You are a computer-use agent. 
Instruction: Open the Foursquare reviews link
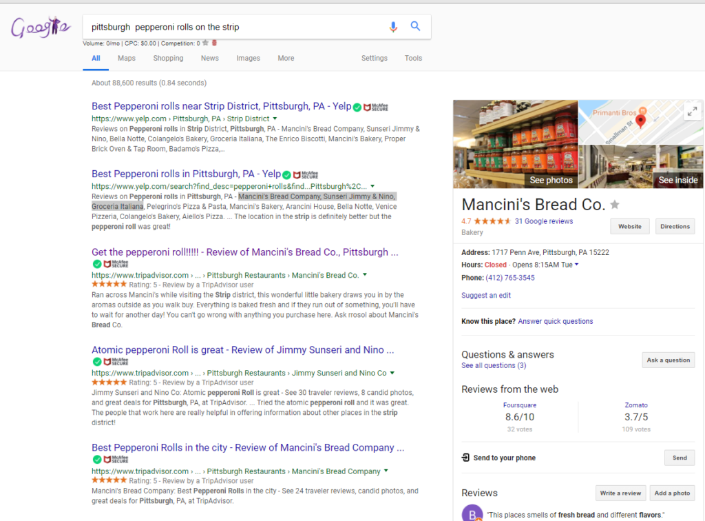pos(519,405)
